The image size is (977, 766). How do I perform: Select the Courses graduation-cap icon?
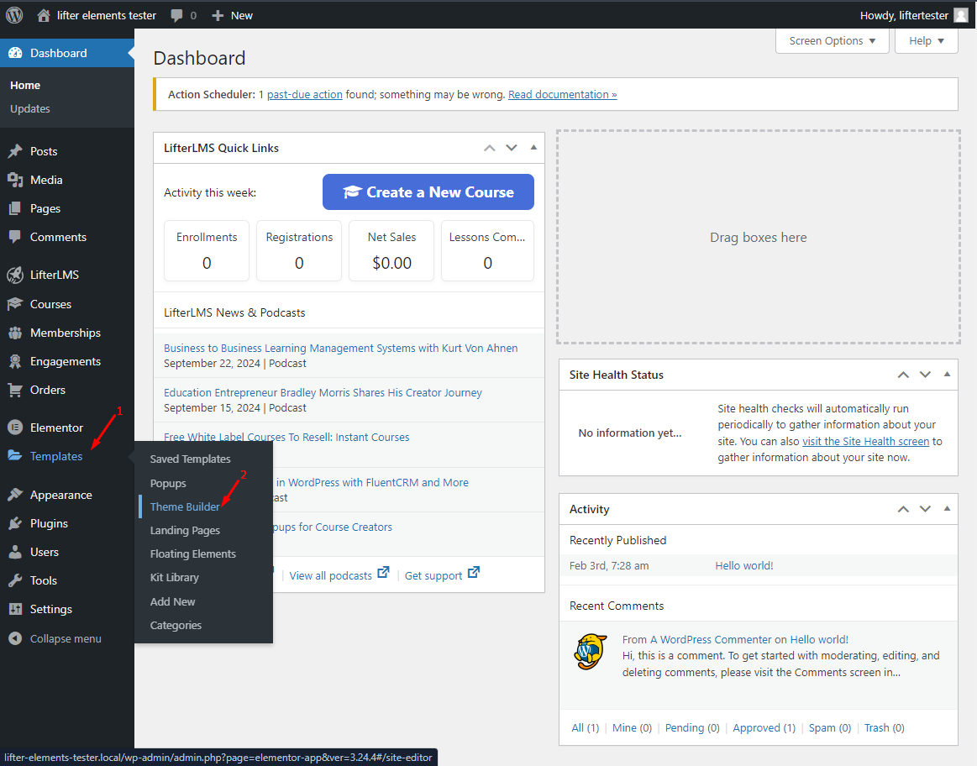[19, 303]
